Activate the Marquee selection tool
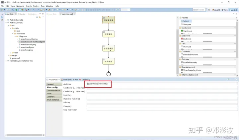This screenshot has width=239, height=140. pyautogui.click(x=187, y=24)
